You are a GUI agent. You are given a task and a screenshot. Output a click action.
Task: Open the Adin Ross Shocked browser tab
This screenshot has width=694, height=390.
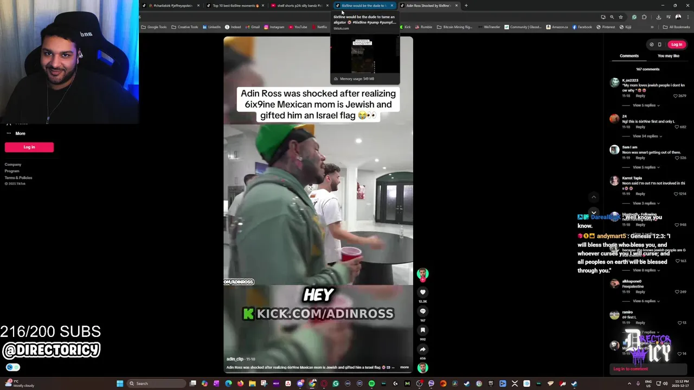click(428, 5)
